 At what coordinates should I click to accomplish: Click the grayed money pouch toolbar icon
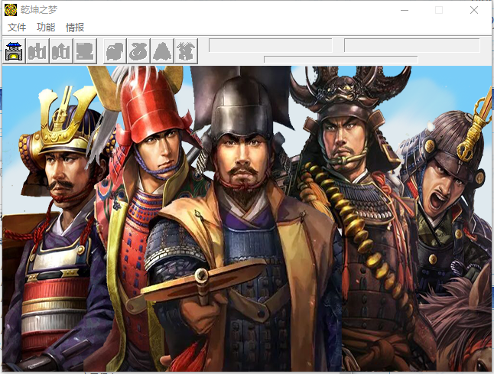pyautogui.click(x=138, y=50)
